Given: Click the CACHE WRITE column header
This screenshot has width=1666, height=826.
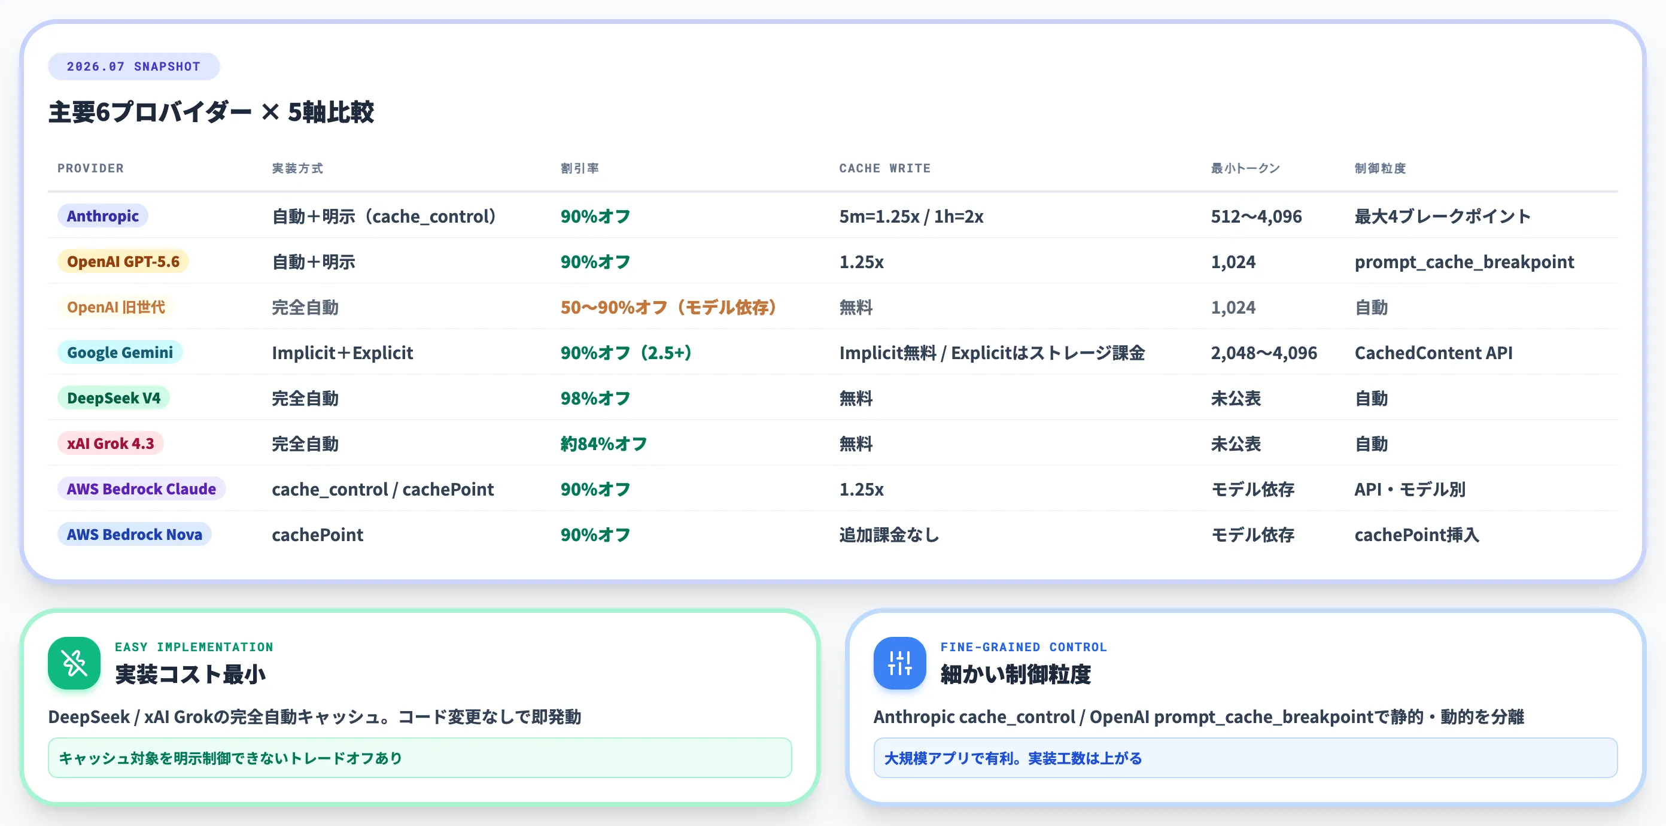Looking at the screenshot, I should [x=884, y=168].
